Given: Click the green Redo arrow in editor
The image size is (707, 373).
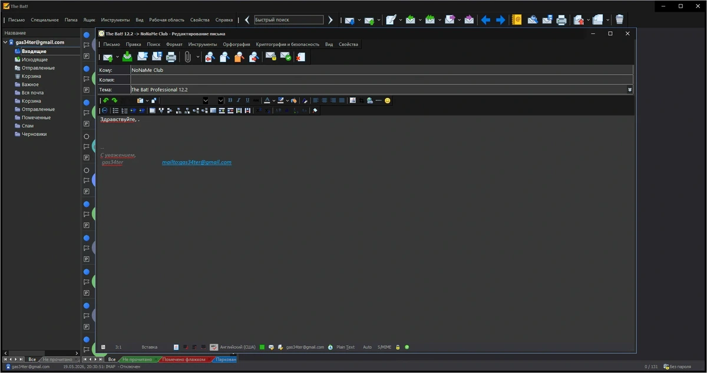Looking at the screenshot, I should (x=114, y=100).
